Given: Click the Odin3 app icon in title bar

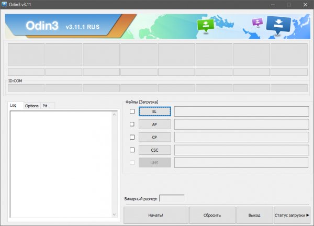Looking at the screenshot, I should click(4, 4).
